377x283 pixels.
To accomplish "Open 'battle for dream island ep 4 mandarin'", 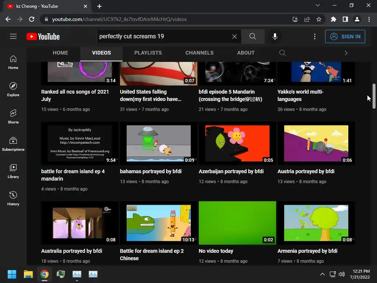I will point(73,175).
